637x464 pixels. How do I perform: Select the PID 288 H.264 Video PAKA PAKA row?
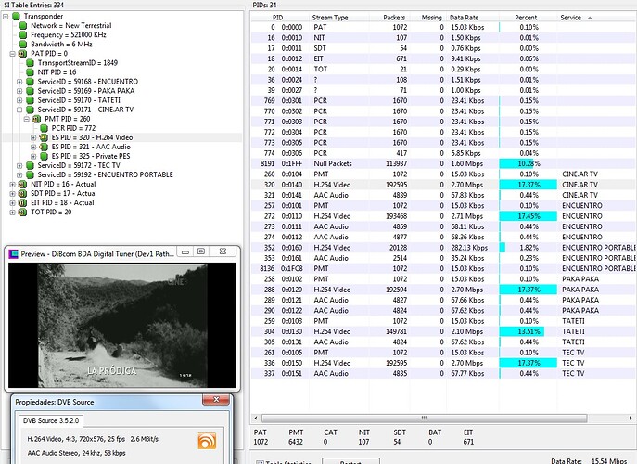click(x=443, y=290)
